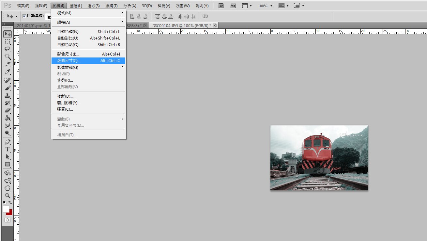Expand the 調整(A) submenu

point(88,22)
